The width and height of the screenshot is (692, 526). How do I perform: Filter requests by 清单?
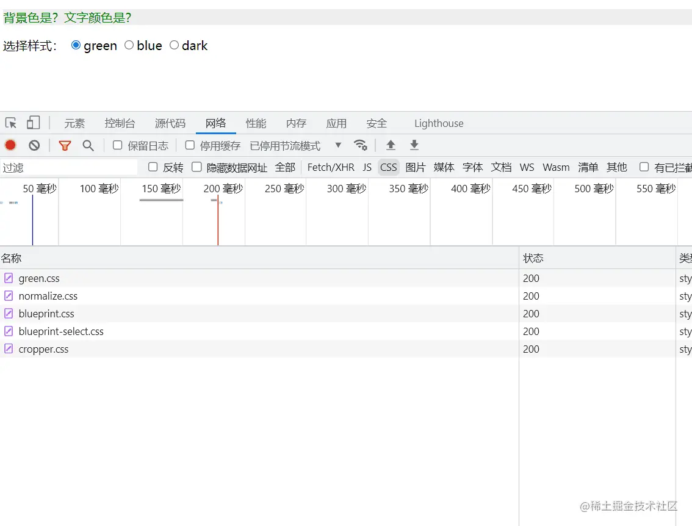[588, 167]
